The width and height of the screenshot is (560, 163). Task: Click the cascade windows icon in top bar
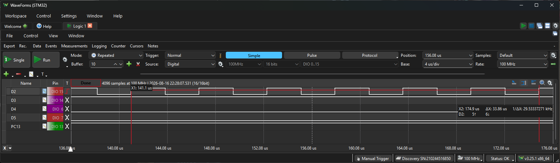pos(539,26)
